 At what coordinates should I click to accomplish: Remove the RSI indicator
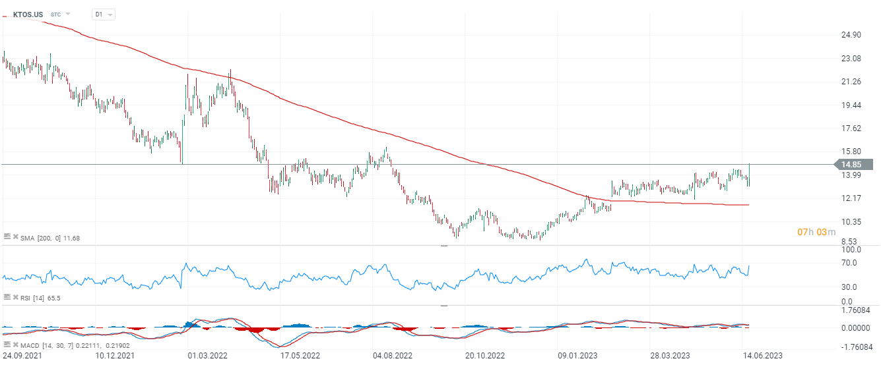click(x=15, y=298)
